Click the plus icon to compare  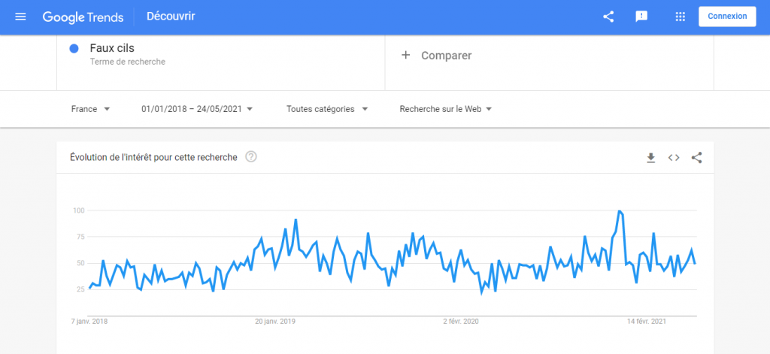coord(406,56)
